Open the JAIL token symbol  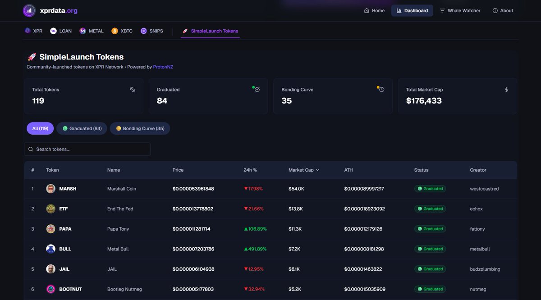click(x=64, y=269)
